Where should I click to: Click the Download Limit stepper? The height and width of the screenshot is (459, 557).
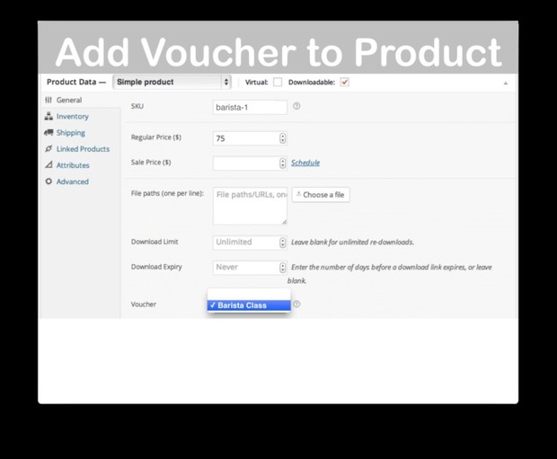pos(282,243)
